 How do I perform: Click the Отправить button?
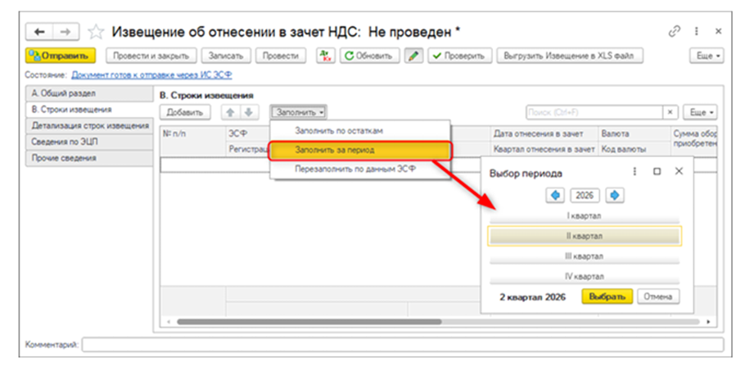[x=61, y=56]
